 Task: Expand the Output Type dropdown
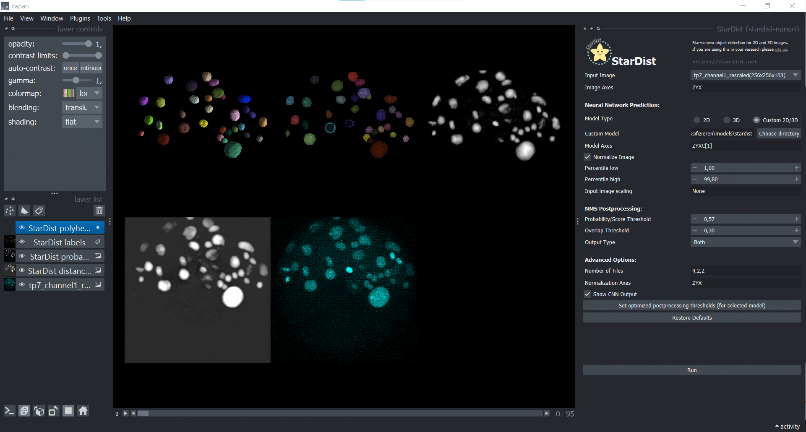click(x=745, y=242)
